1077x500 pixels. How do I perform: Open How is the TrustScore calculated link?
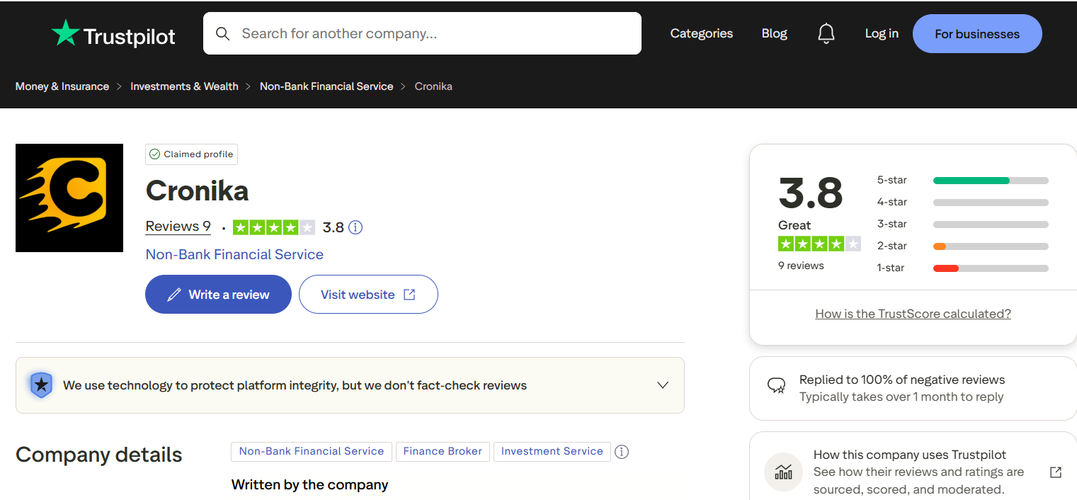(913, 314)
